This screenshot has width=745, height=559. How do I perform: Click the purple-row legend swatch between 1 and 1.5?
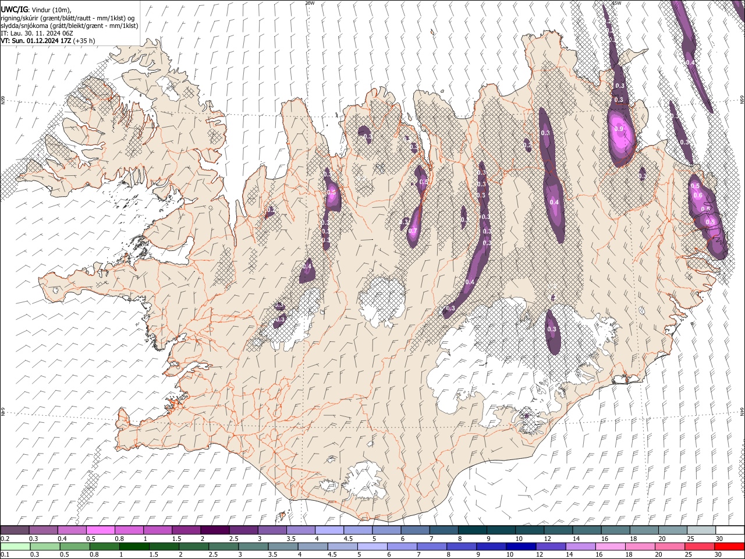tap(157, 530)
